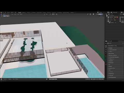Switch to the Sculpting workspace tab

[28, 13]
